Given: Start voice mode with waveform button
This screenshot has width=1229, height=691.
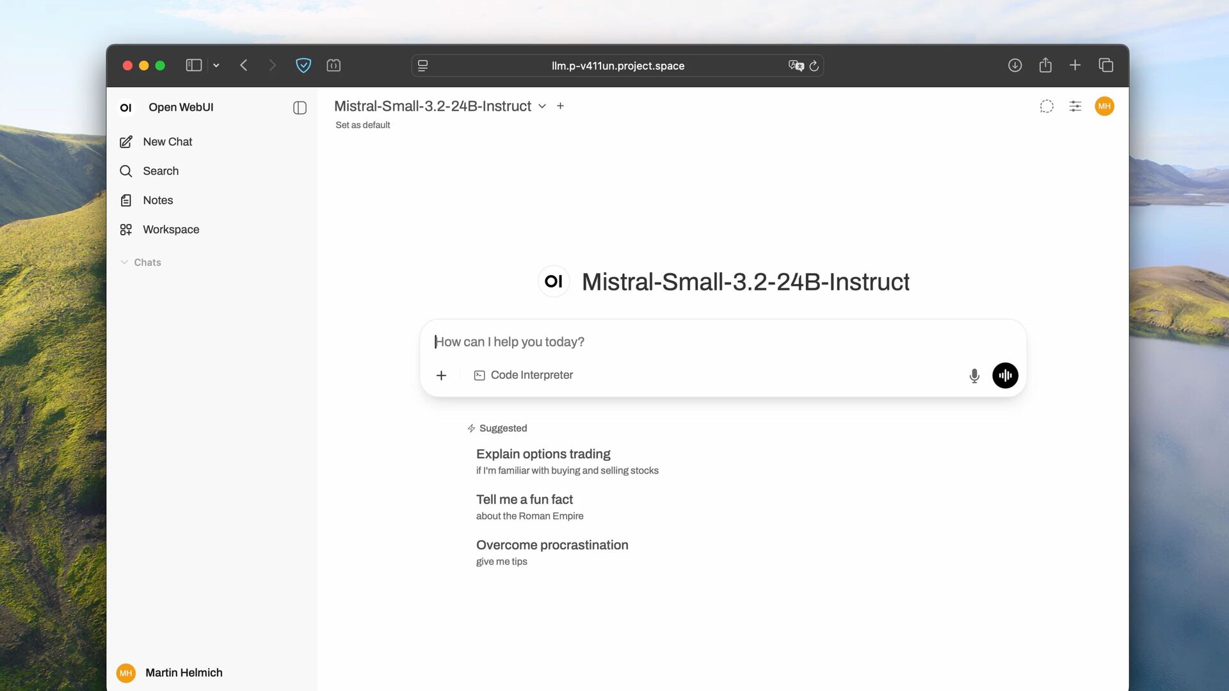Looking at the screenshot, I should (x=1005, y=376).
